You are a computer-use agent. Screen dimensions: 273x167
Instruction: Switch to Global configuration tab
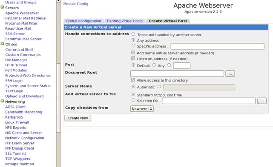coord(83,21)
